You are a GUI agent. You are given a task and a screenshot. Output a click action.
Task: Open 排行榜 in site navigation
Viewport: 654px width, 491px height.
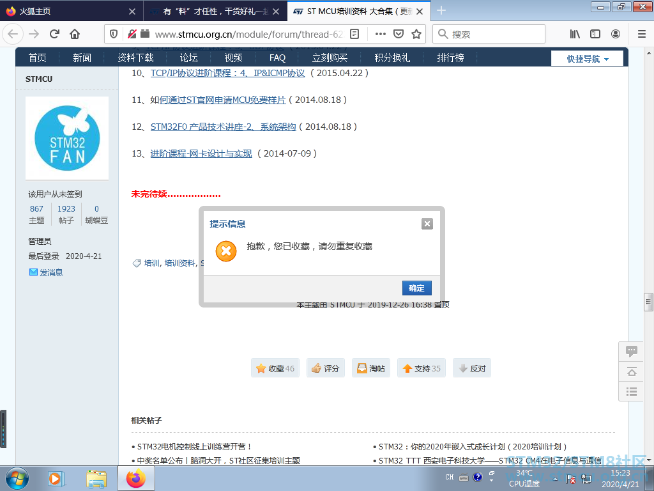[x=450, y=58]
